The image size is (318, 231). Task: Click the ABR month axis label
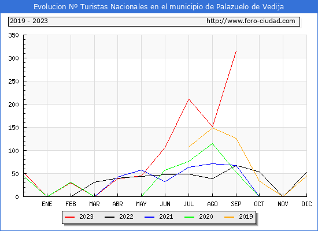tap(117, 204)
